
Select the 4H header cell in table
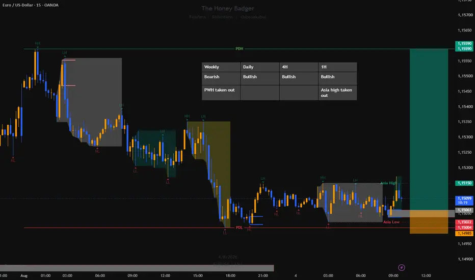[298, 67]
